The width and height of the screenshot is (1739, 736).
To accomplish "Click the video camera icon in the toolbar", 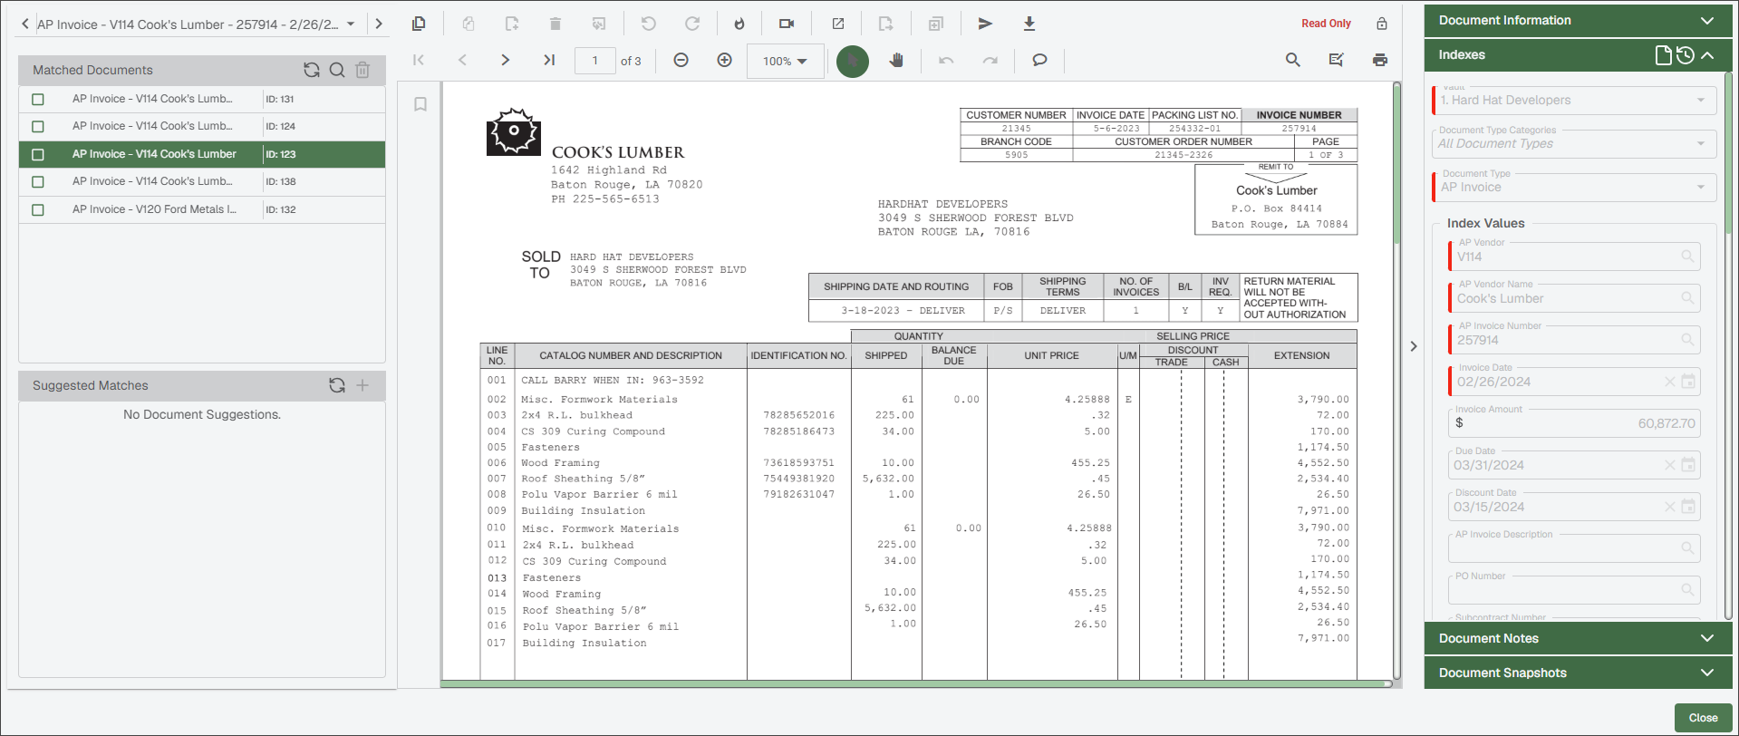I will click(787, 24).
